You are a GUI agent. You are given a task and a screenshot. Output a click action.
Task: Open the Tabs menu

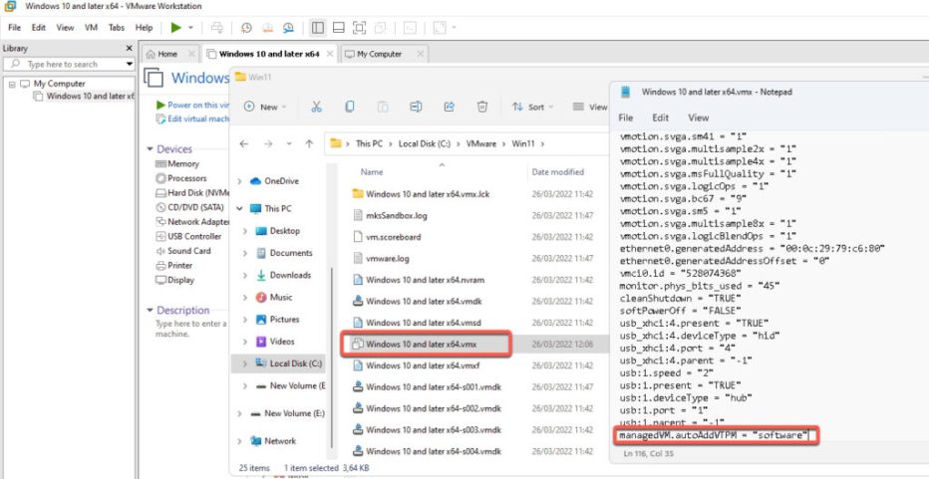[x=117, y=27]
